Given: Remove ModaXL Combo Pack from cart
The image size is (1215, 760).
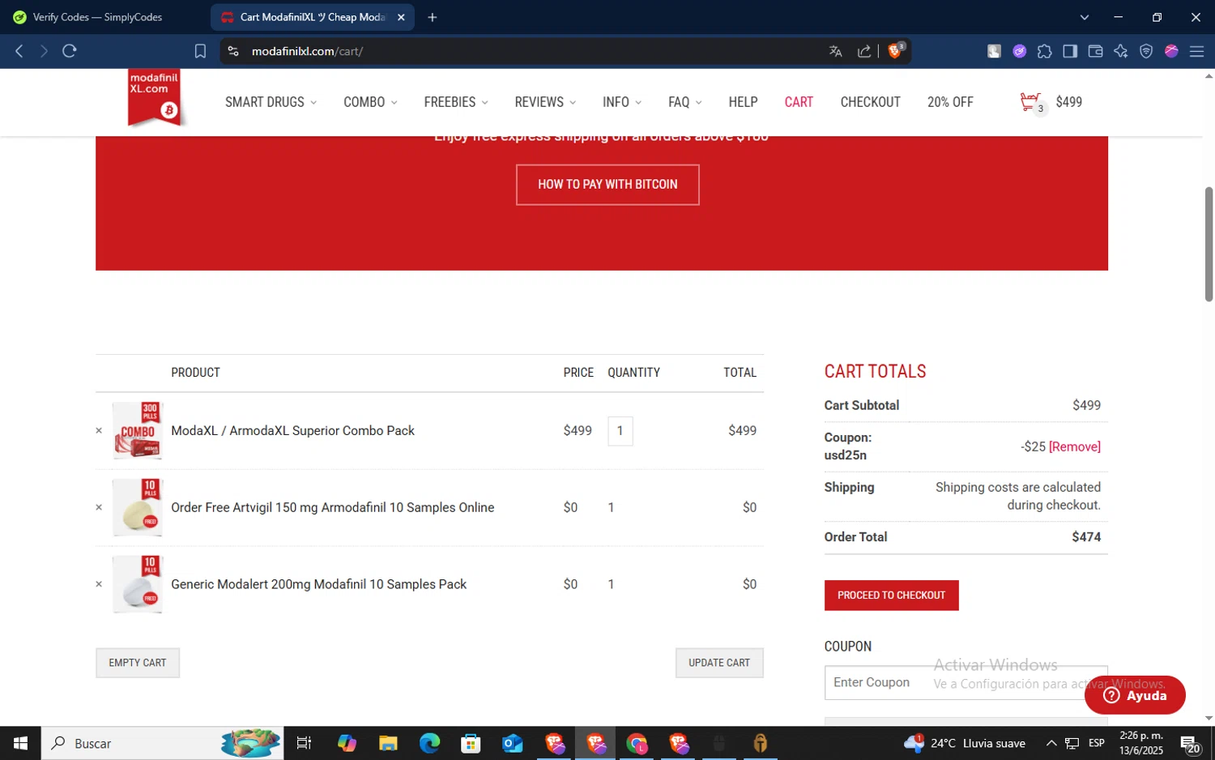Looking at the screenshot, I should pyautogui.click(x=99, y=430).
